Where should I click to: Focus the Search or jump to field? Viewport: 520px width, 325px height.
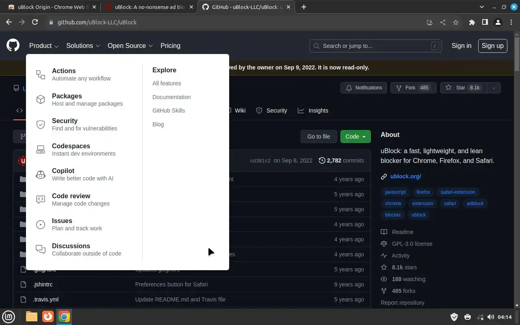tap(376, 46)
